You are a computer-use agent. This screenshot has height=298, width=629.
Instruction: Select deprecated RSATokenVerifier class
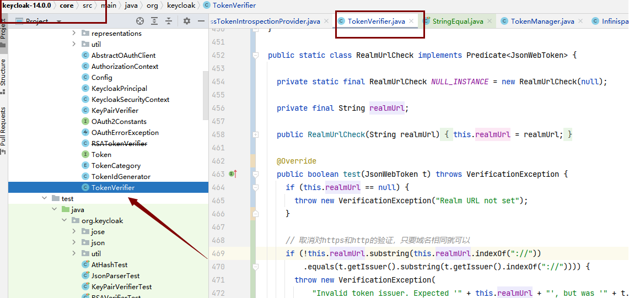(119, 144)
